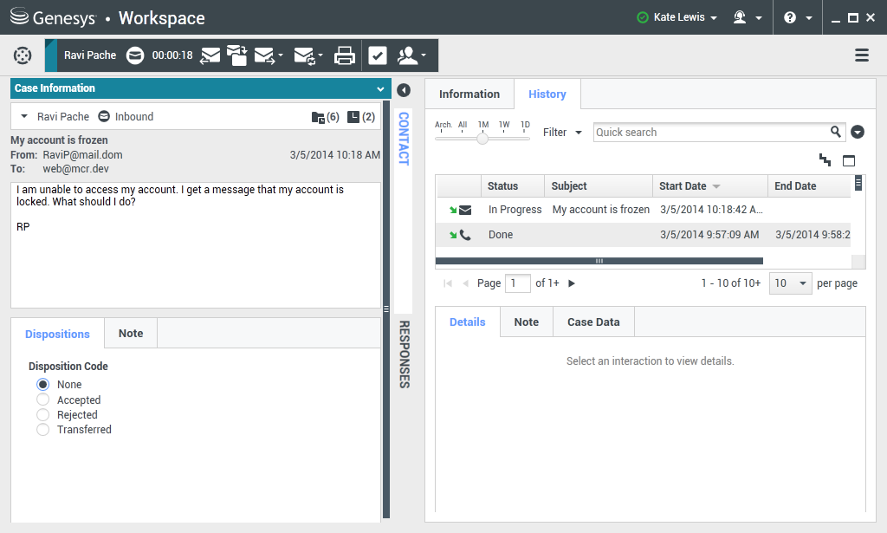Go to next page of history
Image resolution: width=887 pixels, height=533 pixels.
(x=572, y=283)
